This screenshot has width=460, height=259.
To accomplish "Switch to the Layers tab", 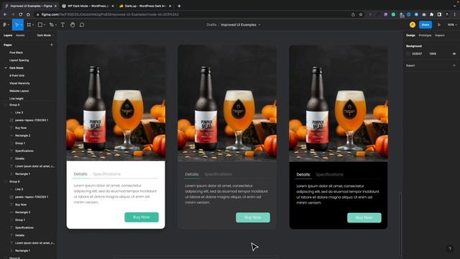I will pyautogui.click(x=8, y=35).
